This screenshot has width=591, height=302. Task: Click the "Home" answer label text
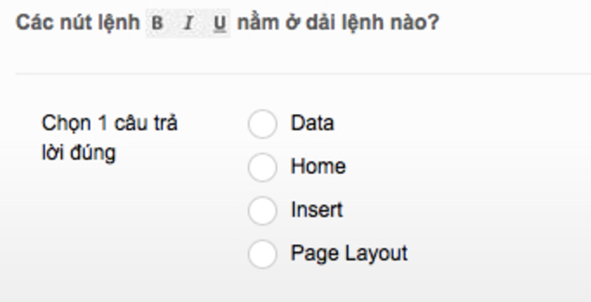(x=318, y=166)
